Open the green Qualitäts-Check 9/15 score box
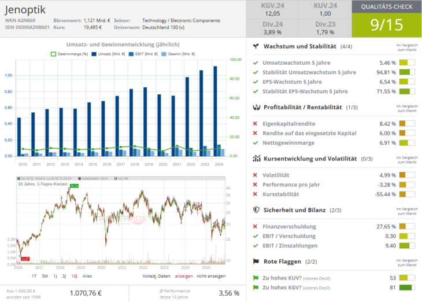Image resolution: width=422 pixels, height=302 pixels. (x=387, y=25)
